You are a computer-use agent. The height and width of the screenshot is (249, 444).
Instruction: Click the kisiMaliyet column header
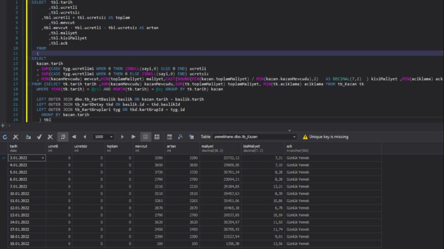coord(263,148)
